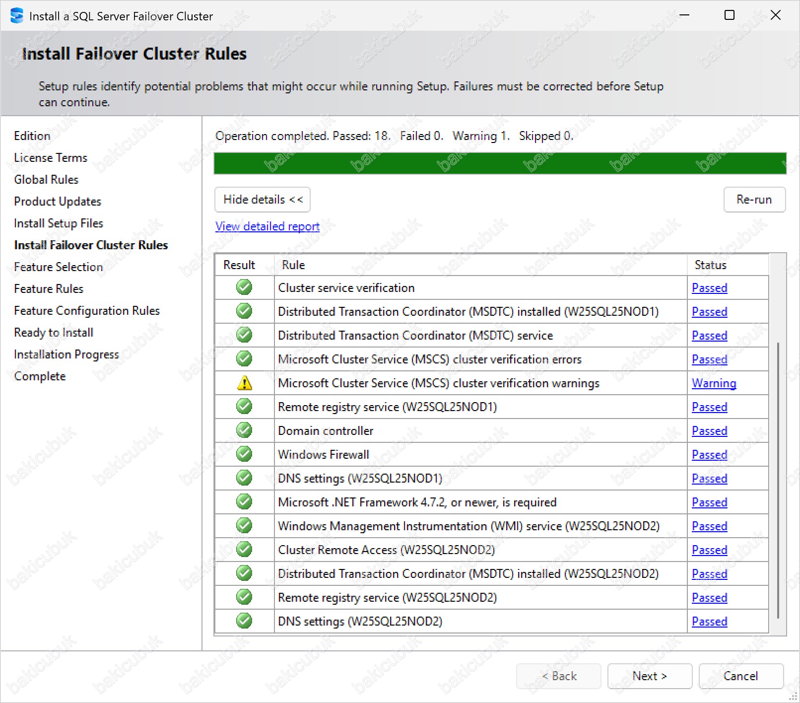Click the green completed progress bar
This screenshot has width=800, height=703.
(500, 164)
